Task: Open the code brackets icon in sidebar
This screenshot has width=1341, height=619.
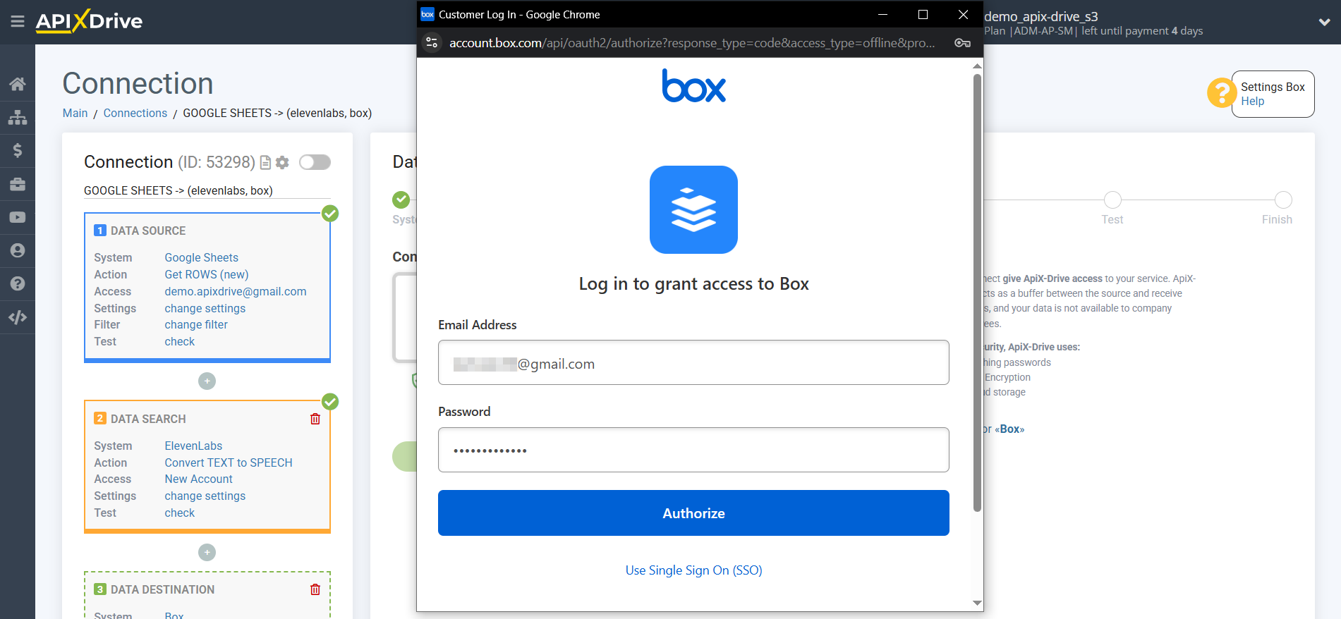Action: tap(18, 317)
